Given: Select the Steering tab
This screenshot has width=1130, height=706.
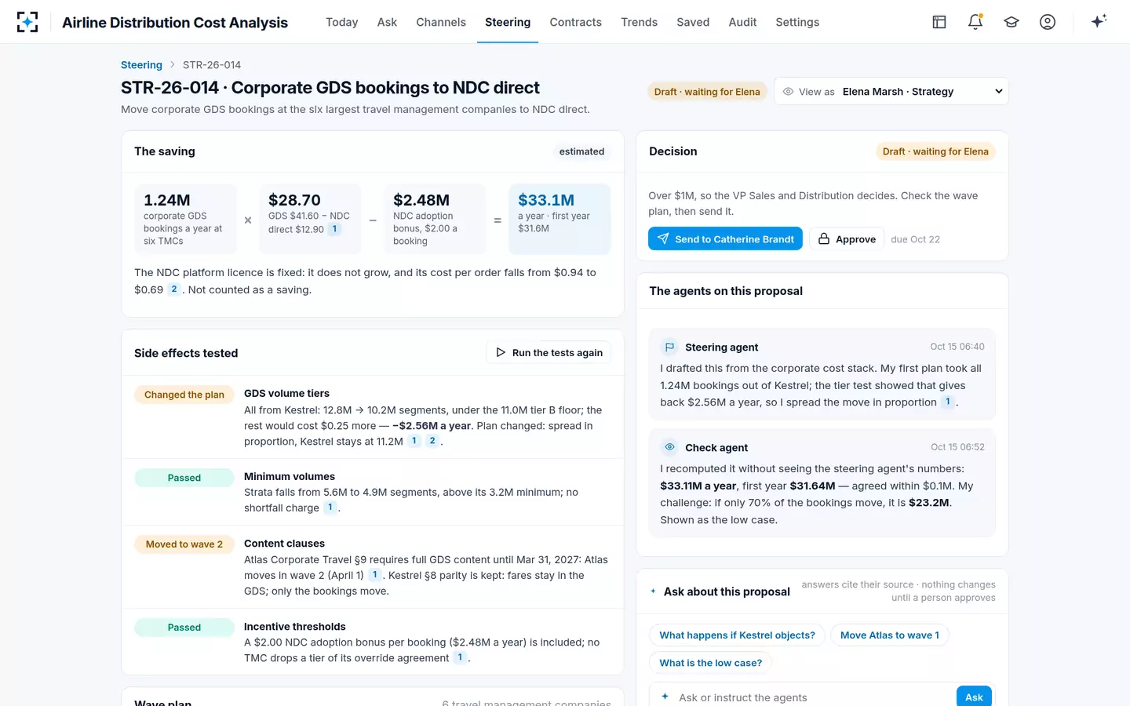Looking at the screenshot, I should (x=508, y=22).
